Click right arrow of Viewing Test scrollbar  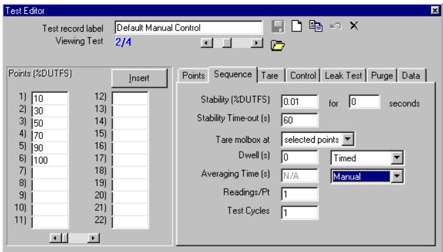[x=257, y=43]
